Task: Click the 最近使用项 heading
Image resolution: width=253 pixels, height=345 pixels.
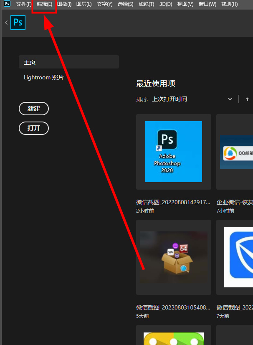Action: (156, 84)
